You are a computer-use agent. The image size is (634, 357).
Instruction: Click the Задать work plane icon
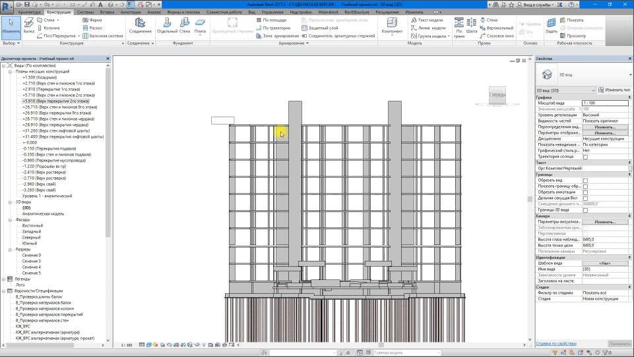coord(552,26)
